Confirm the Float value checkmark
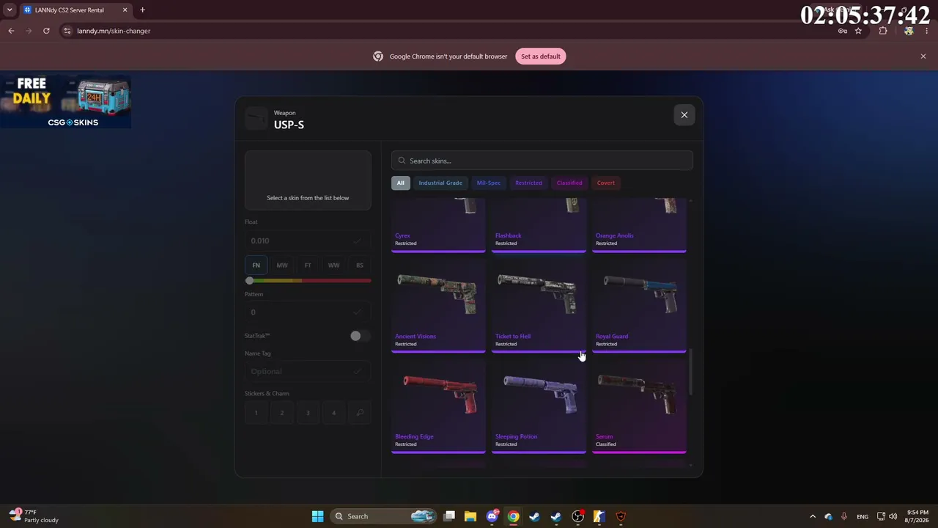 pyautogui.click(x=357, y=241)
